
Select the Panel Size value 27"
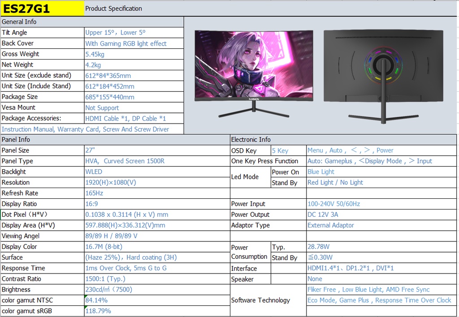tap(157, 150)
